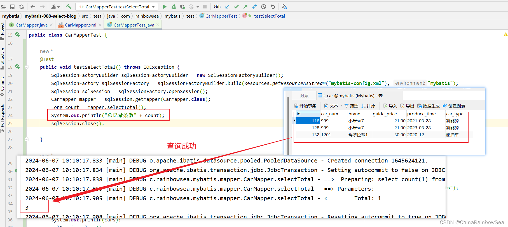Viewport: 508px width, 227px height.
Task: Start debugging with the Debug bug icon
Action: click(174, 7)
